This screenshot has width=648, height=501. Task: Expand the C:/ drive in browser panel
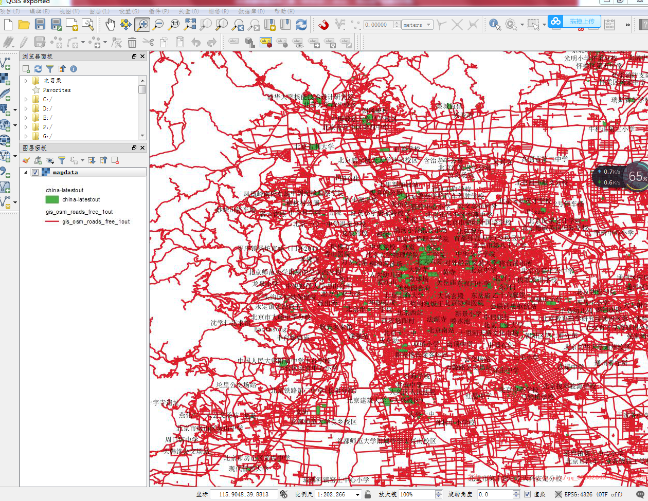(x=26, y=99)
